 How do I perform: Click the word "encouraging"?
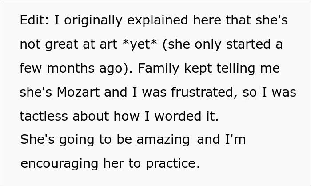coord(59,164)
